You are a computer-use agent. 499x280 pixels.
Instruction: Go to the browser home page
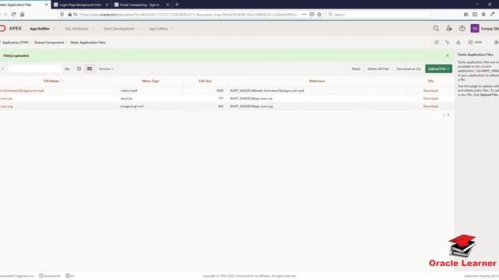[x=23, y=14]
